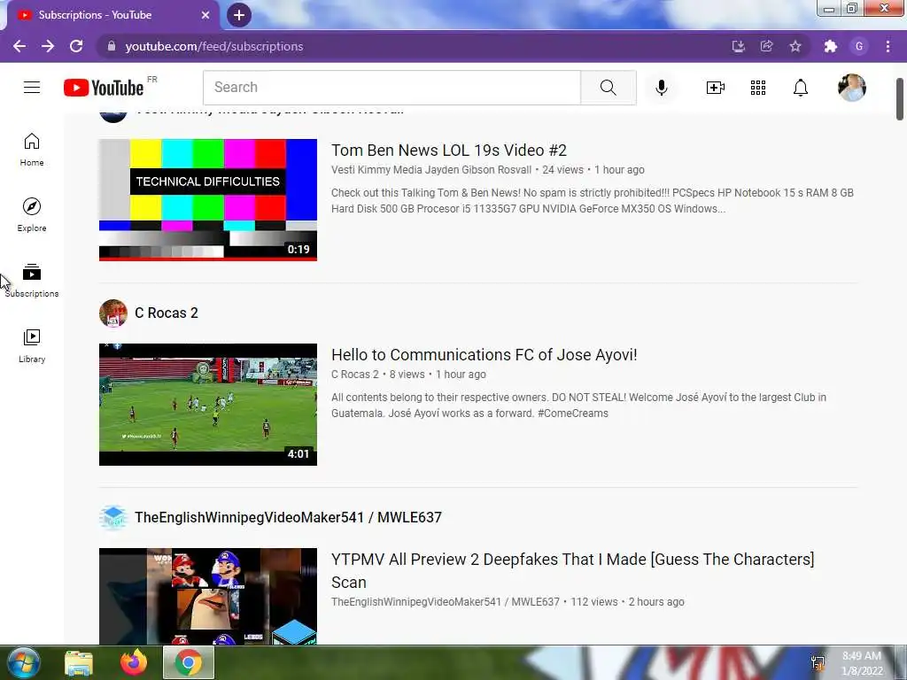Open channel heading TheEnglishWinnipegVideoMaker541 / MWLE637
This screenshot has width=907, height=680.
click(288, 517)
